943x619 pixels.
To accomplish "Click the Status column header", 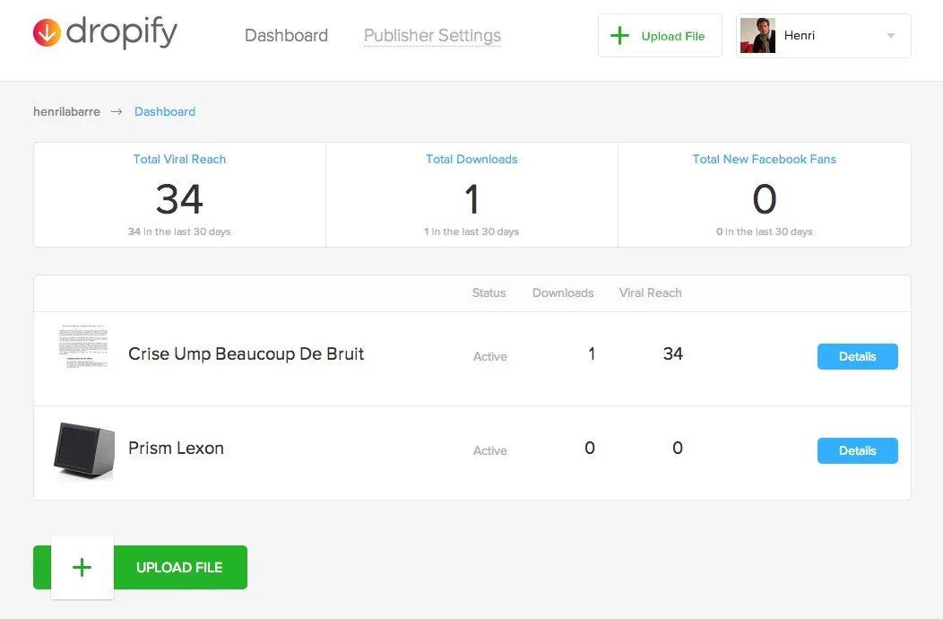I will [489, 292].
